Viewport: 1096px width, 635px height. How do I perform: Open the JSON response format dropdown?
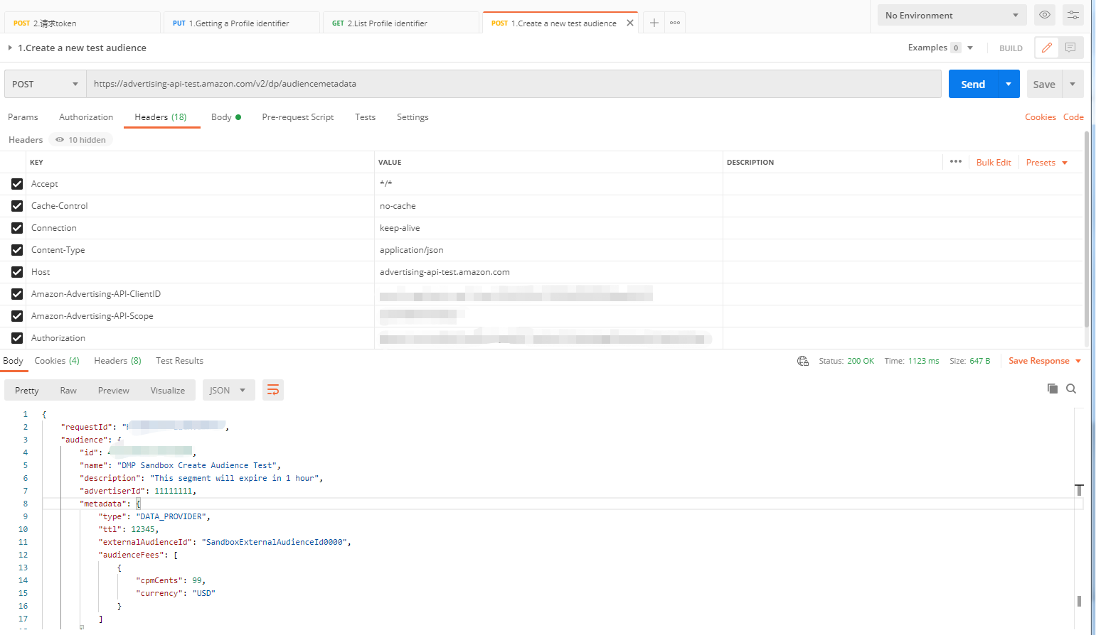point(228,389)
